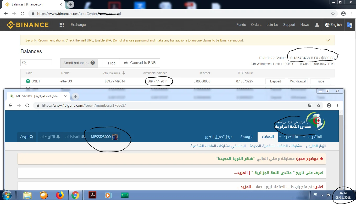Screen dimensions: 356x204
Task: Open the English language dropdown
Action: [x=333, y=25]
